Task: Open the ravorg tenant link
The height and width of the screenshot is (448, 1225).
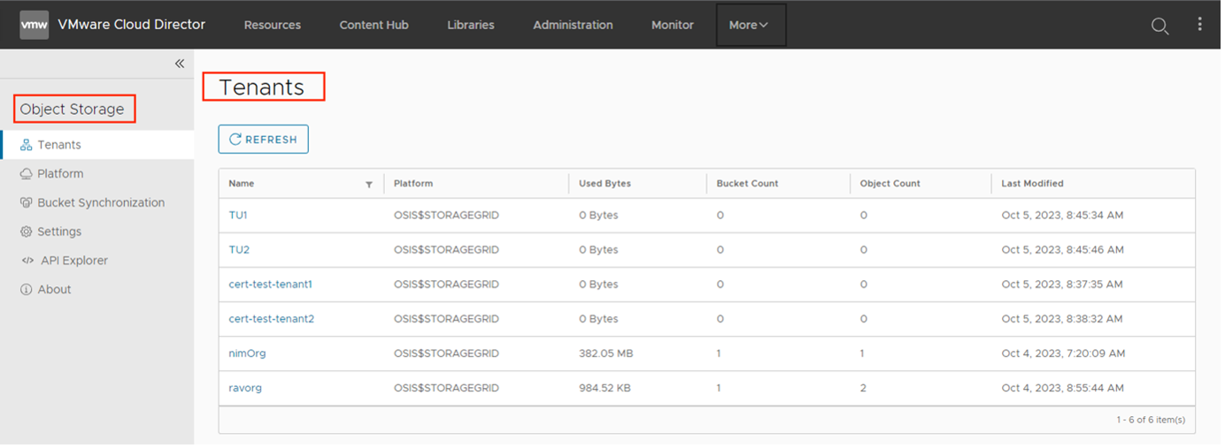Action: [x=245, y=388]
